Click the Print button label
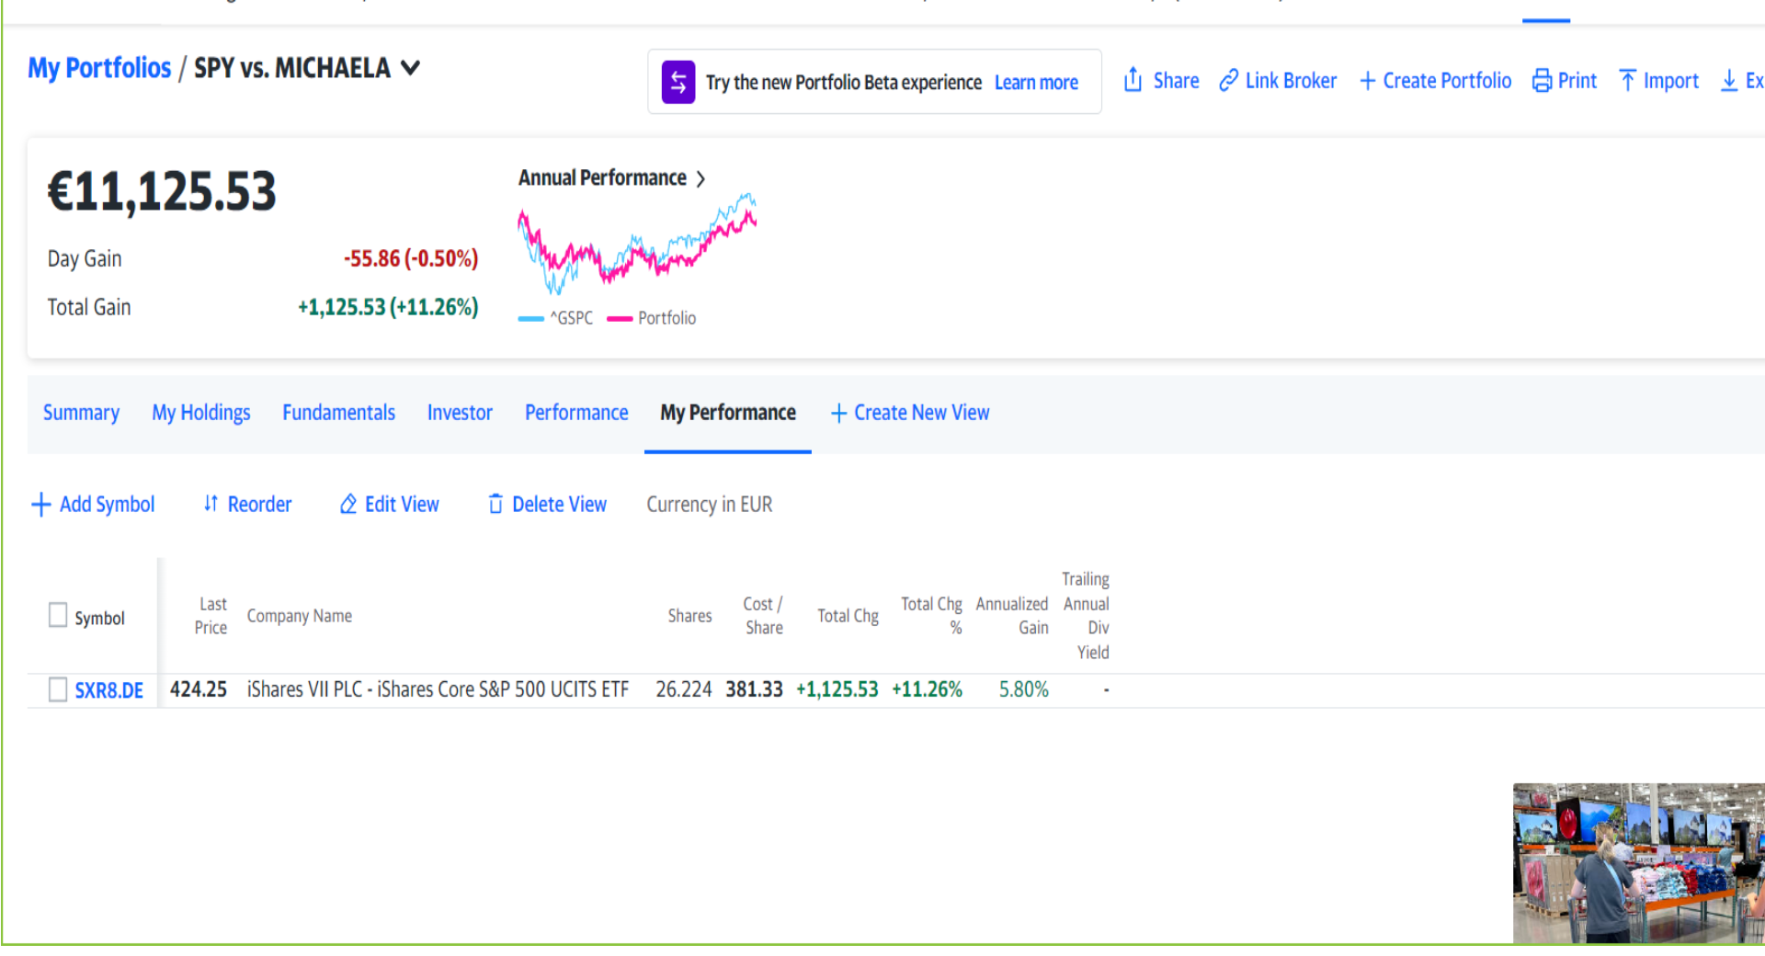1765x956 pixels. click(x=1577, y=81)
